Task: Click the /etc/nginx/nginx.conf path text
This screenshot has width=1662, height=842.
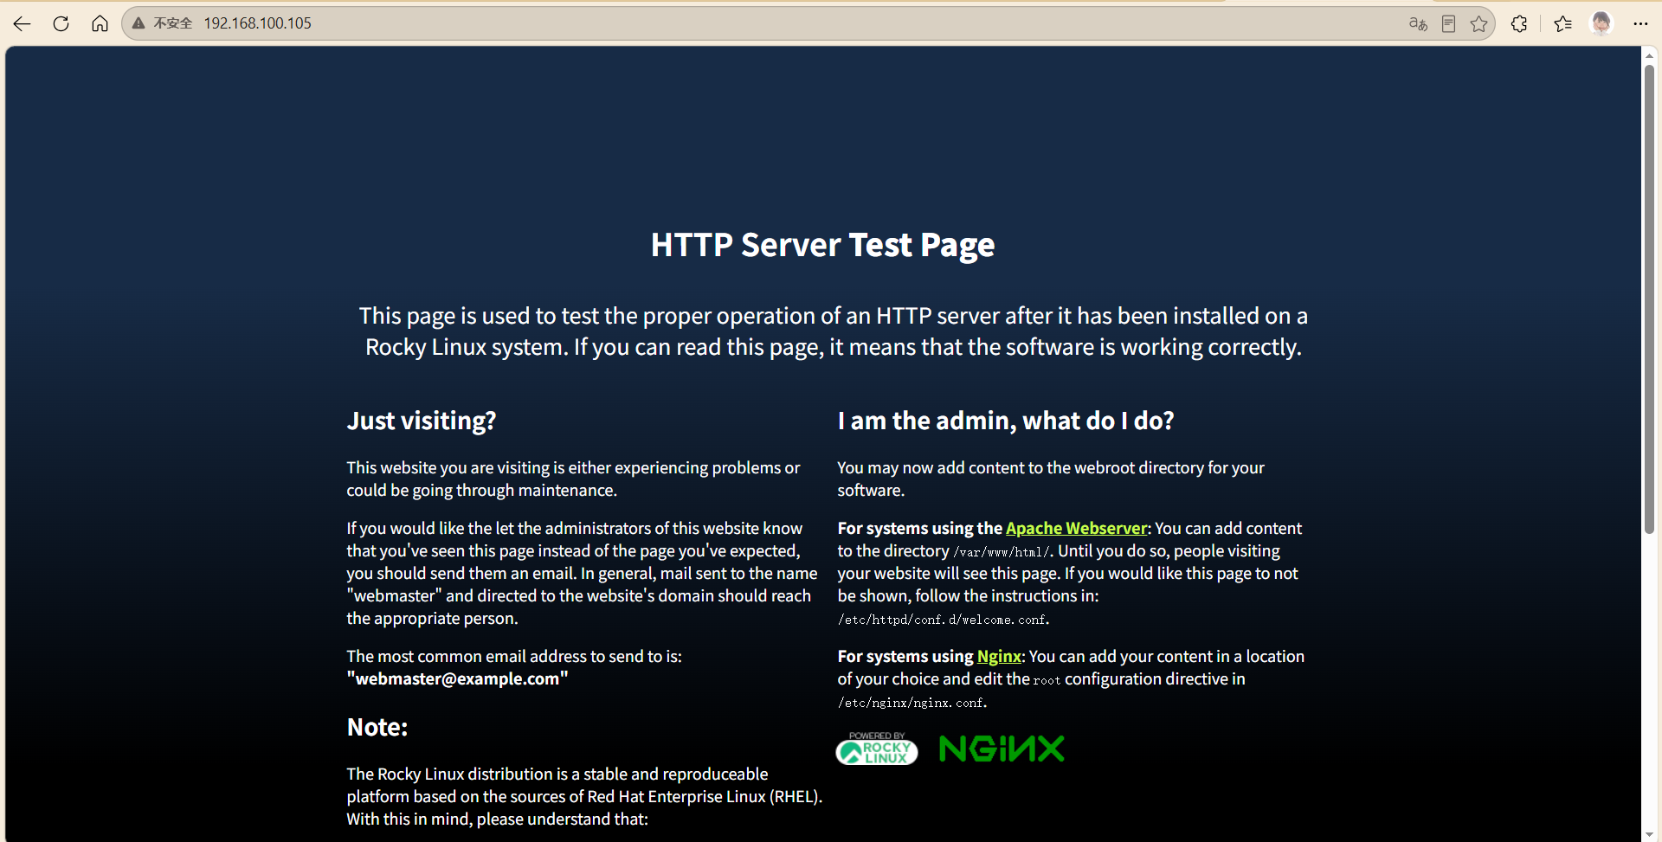Action: point(912,703)
